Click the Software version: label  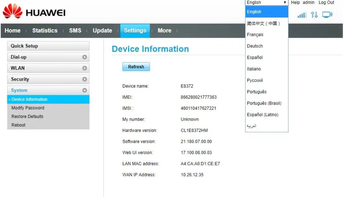(x=139, y=142)
